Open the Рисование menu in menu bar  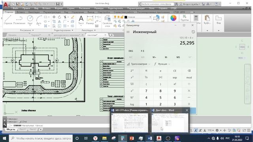[84, 8]
